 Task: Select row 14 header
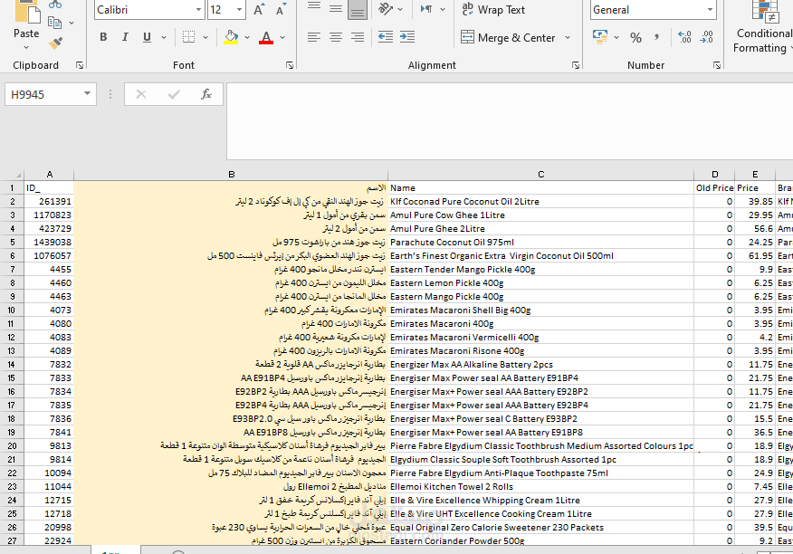coord(12,364)
